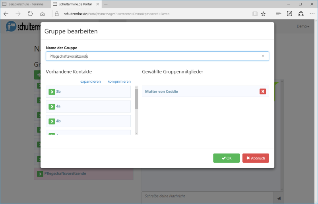The width and height of the screenshot is (318, 204).
Task: Open the Demo user dropdown
Action: coord(303,26)
